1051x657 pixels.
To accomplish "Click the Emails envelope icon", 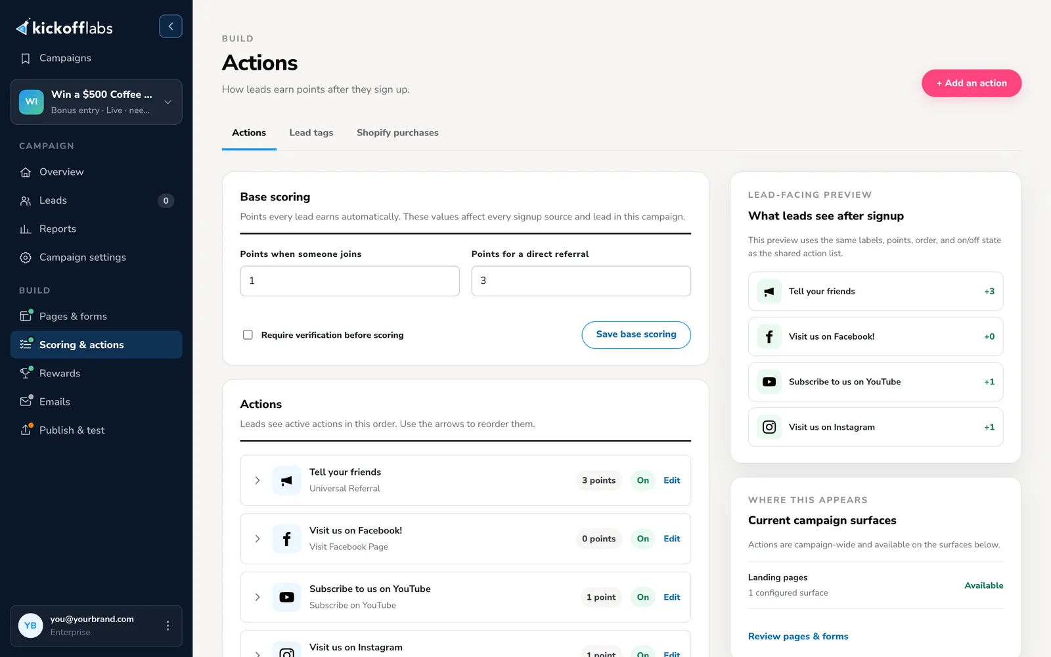I will pos(26,401).
